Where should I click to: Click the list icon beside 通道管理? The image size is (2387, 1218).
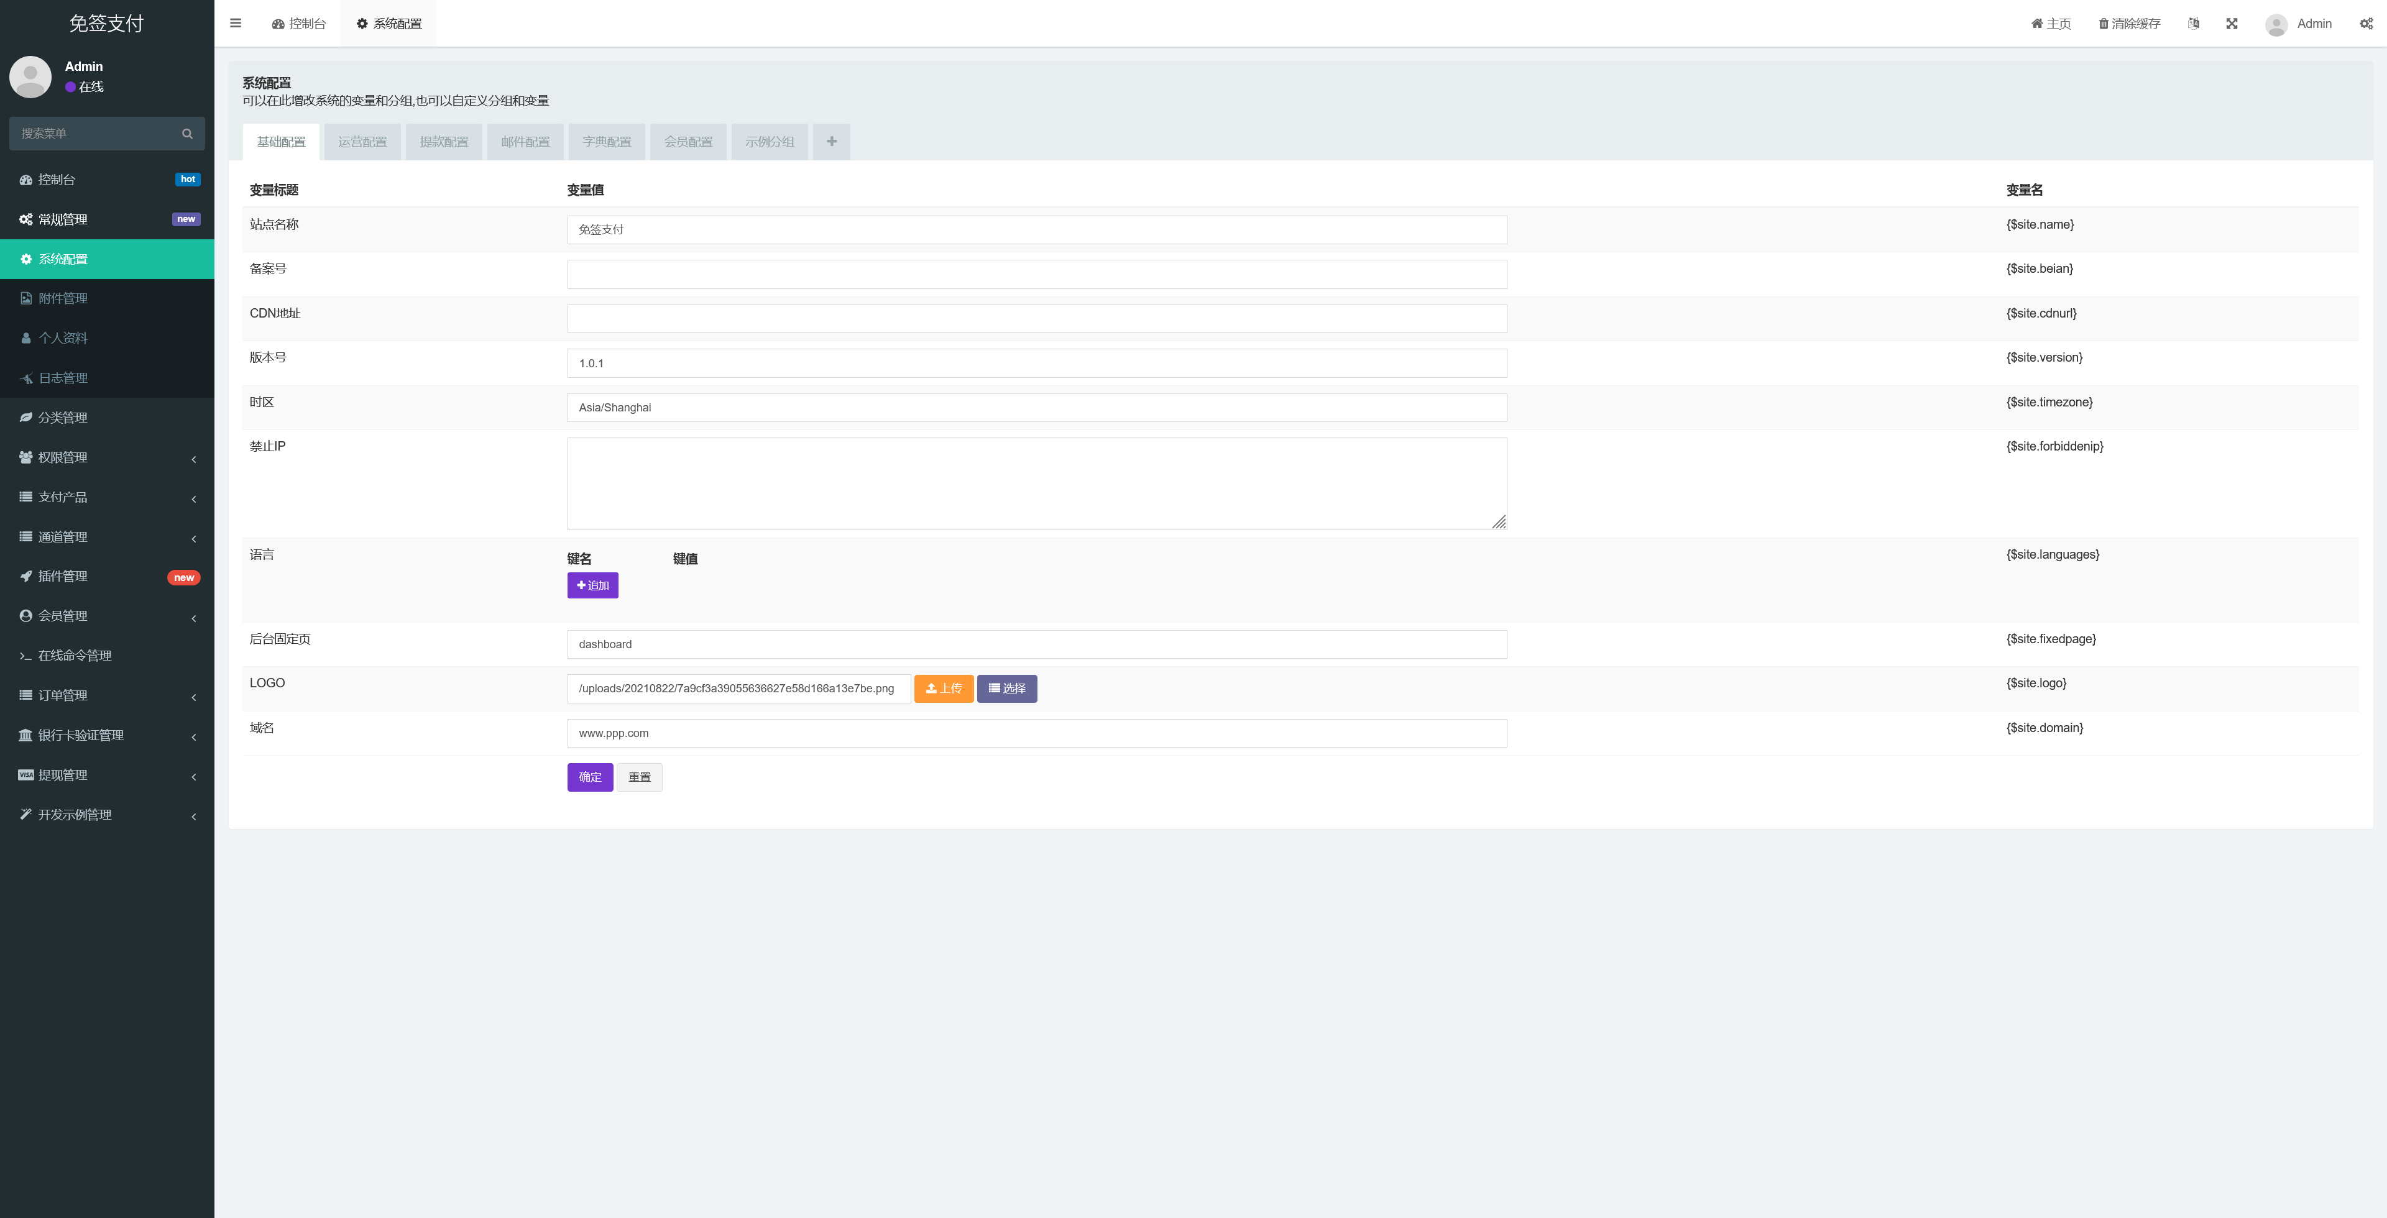point(26,537)
